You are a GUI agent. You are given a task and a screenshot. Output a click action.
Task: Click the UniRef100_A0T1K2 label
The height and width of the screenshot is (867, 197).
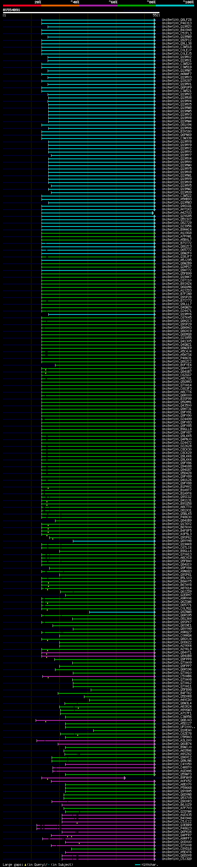click(x=177, y=209)
